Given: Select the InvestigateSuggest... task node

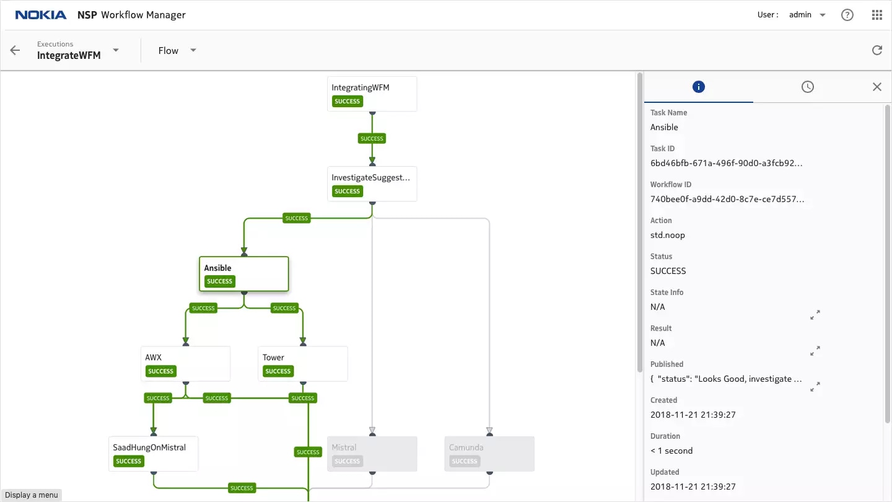Looking at the screenshot, I should click(372, 184).
